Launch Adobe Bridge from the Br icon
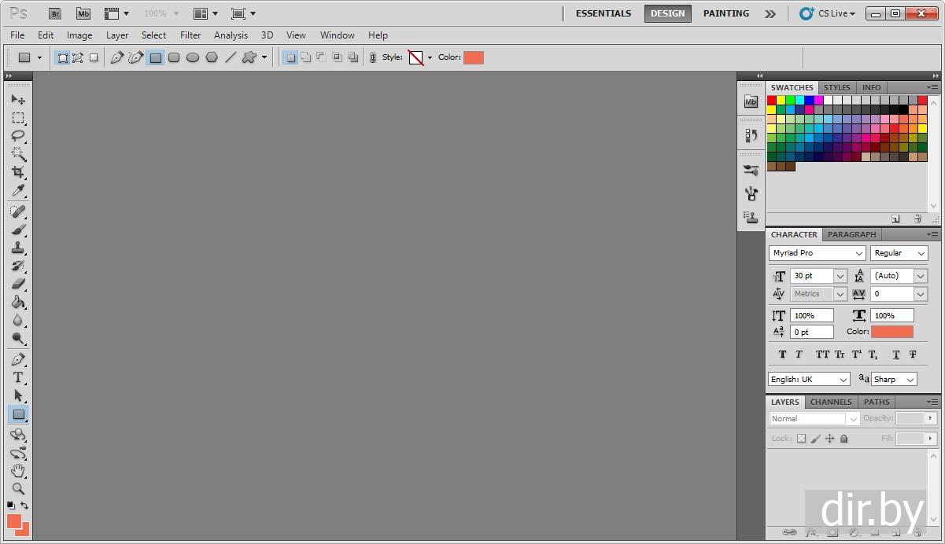This screenshot has width=945, height=544. [54, 13]
